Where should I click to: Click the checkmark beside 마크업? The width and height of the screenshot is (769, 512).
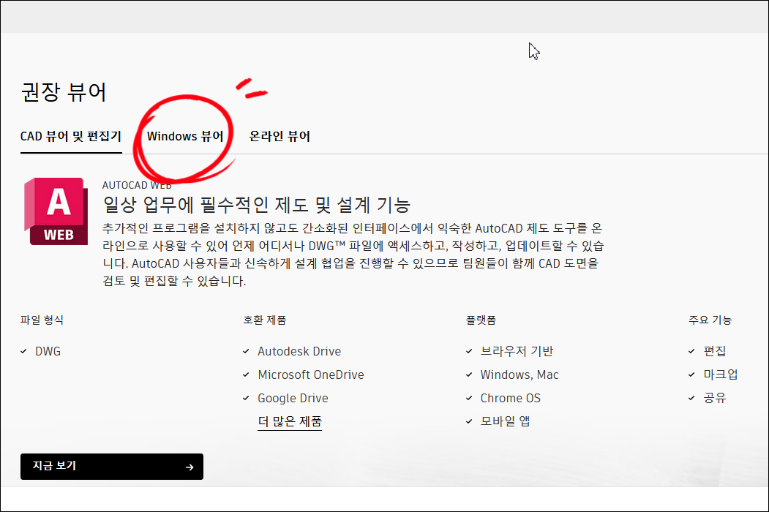[691, 374]
